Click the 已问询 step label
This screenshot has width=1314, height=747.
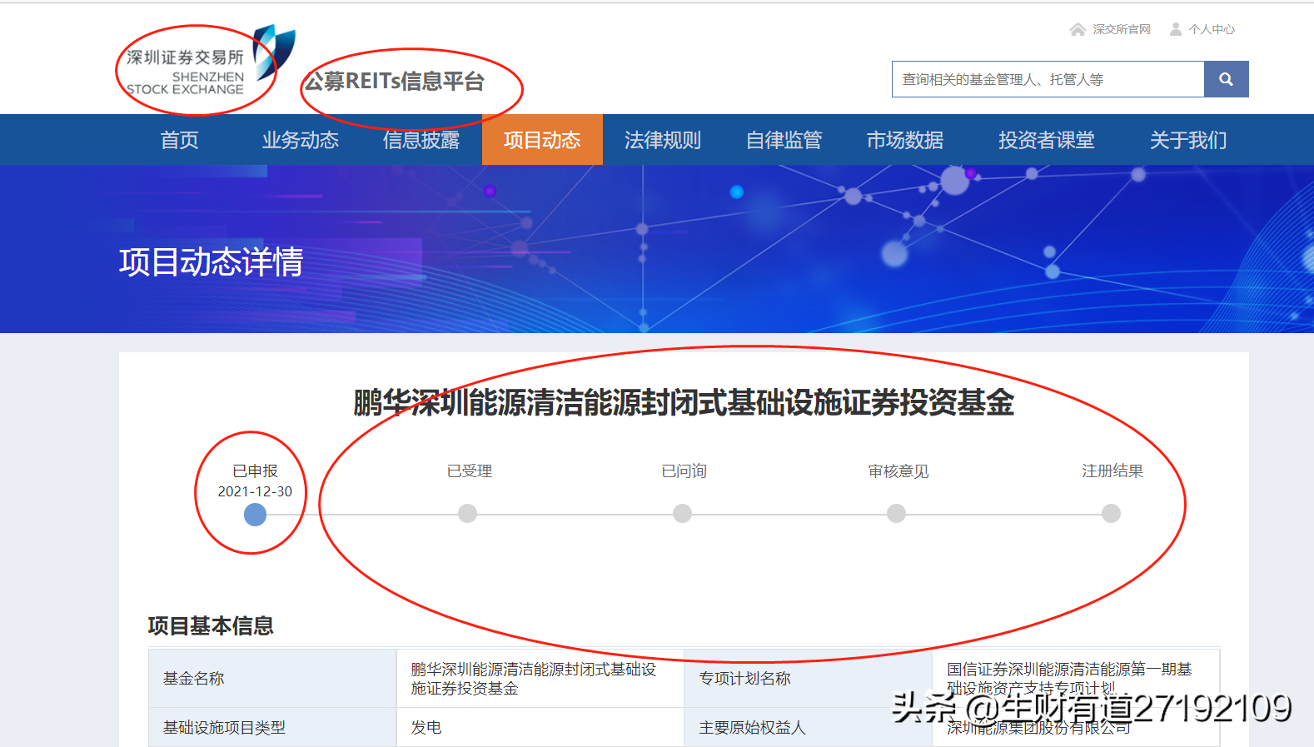(x=684, y=471)
